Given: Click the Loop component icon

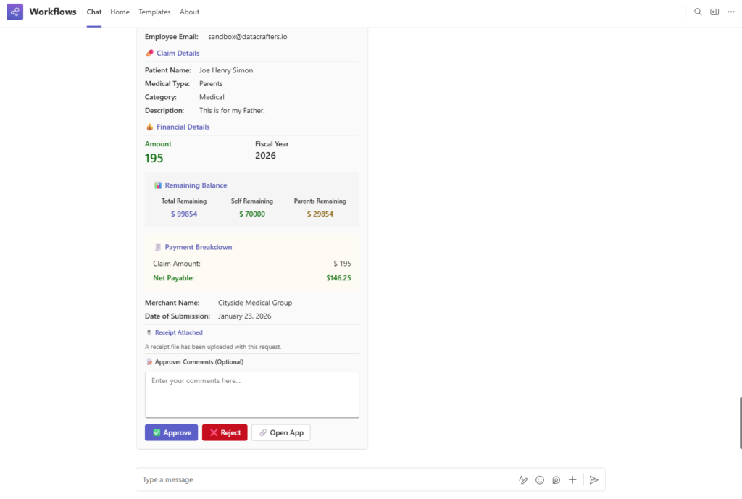Looking at the screenshot, I should (x=556, y=479).
